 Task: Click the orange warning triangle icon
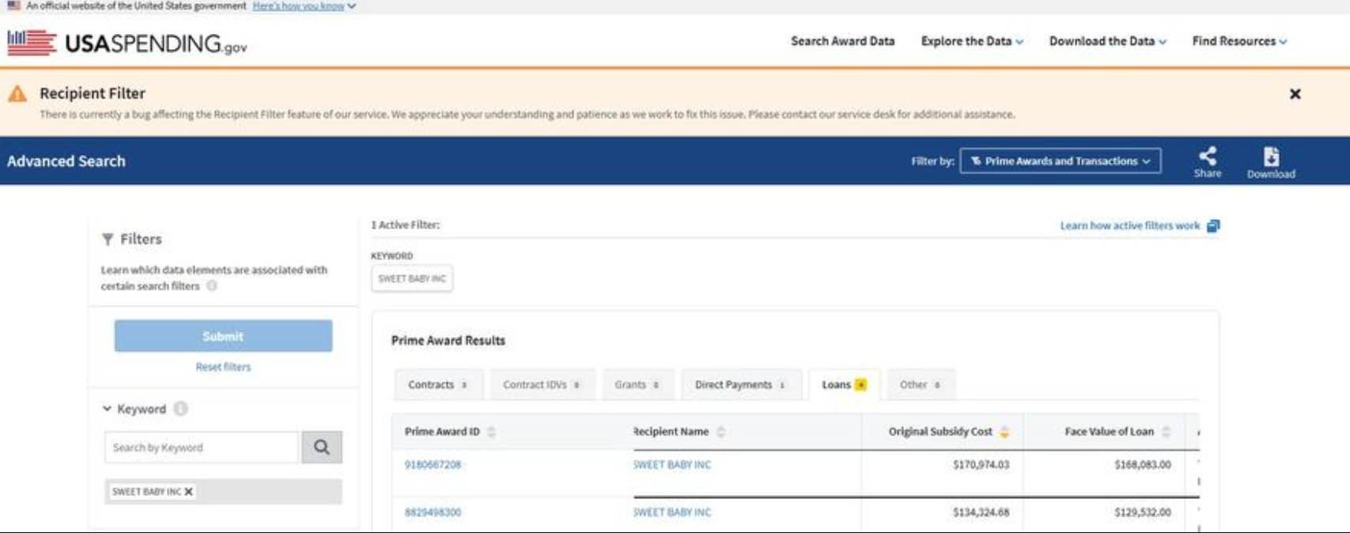click(x=17, y=94)
